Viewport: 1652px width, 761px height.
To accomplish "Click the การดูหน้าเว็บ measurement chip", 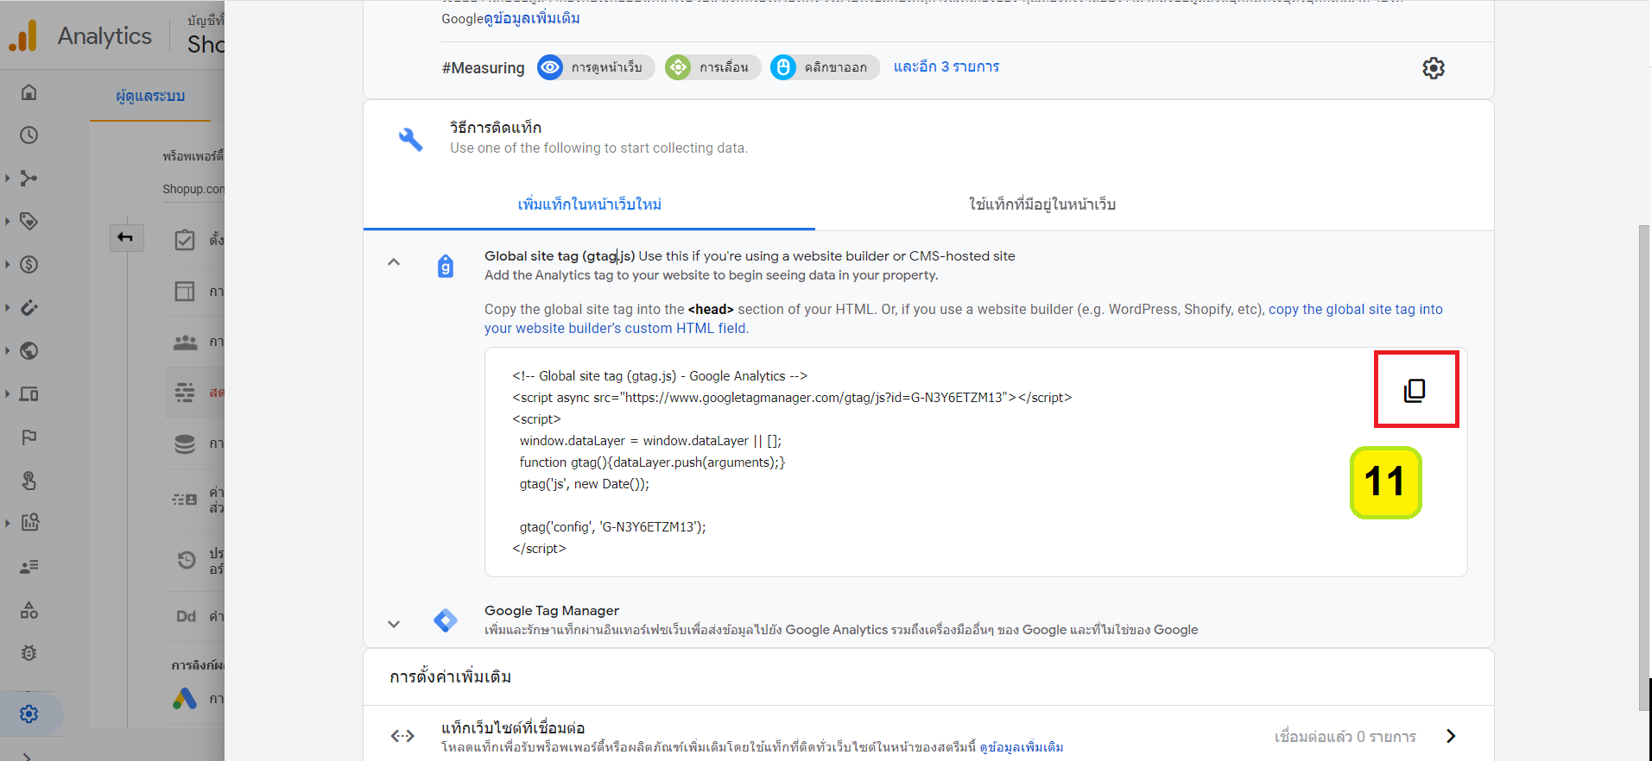I will pos(596,67).
